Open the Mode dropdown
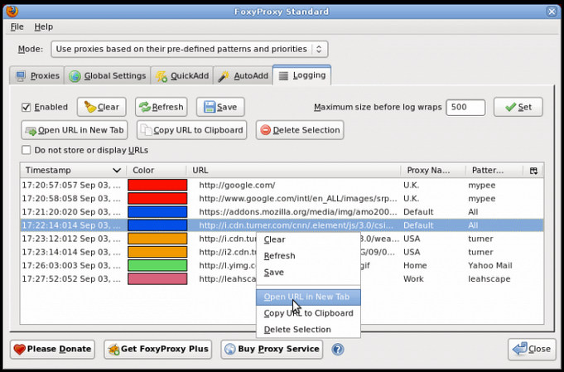 coord(190,49)
